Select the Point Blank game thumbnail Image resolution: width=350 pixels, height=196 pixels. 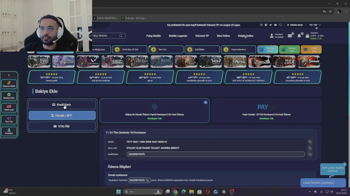[260, 62]
